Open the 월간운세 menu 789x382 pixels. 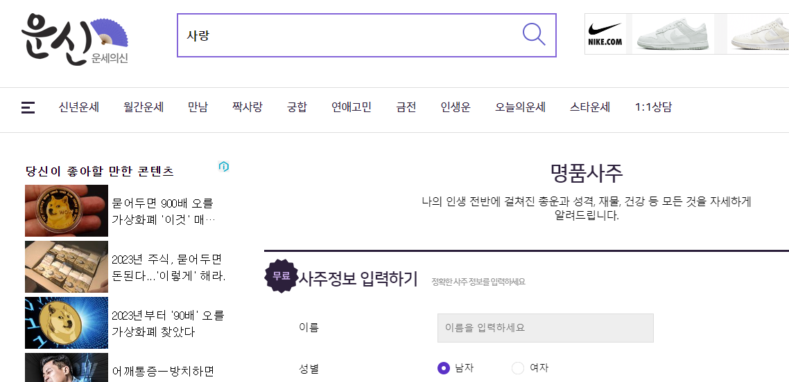pos(144,107)
